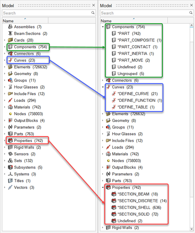This screenshot has height=233, width=195.
Task: Click the *DEFINE_FUNCTION curve icon
Action: coord(114,100)
